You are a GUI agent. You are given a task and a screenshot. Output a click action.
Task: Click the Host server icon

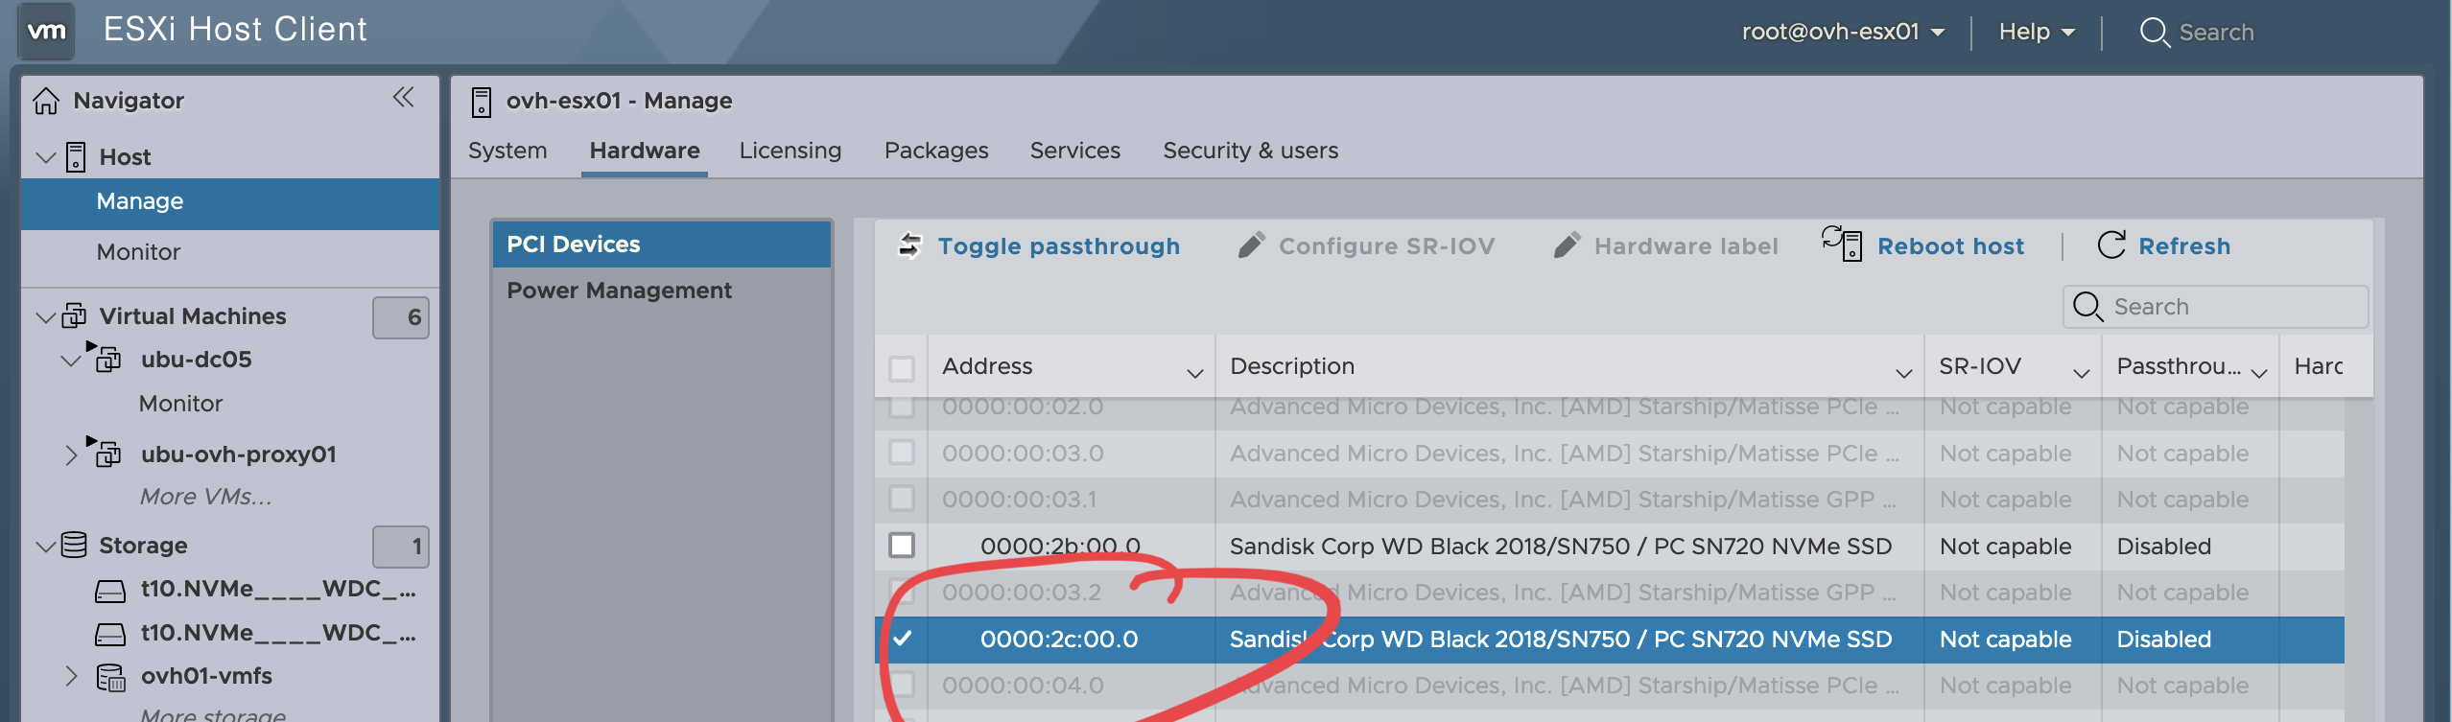(76, 157)
